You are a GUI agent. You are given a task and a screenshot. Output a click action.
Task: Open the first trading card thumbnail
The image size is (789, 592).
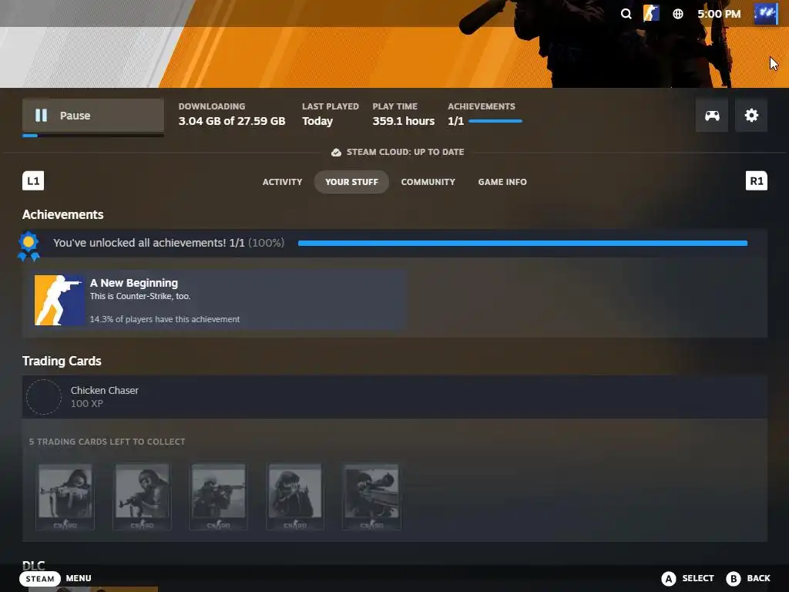pyautogui.click(x=65, y=496)
